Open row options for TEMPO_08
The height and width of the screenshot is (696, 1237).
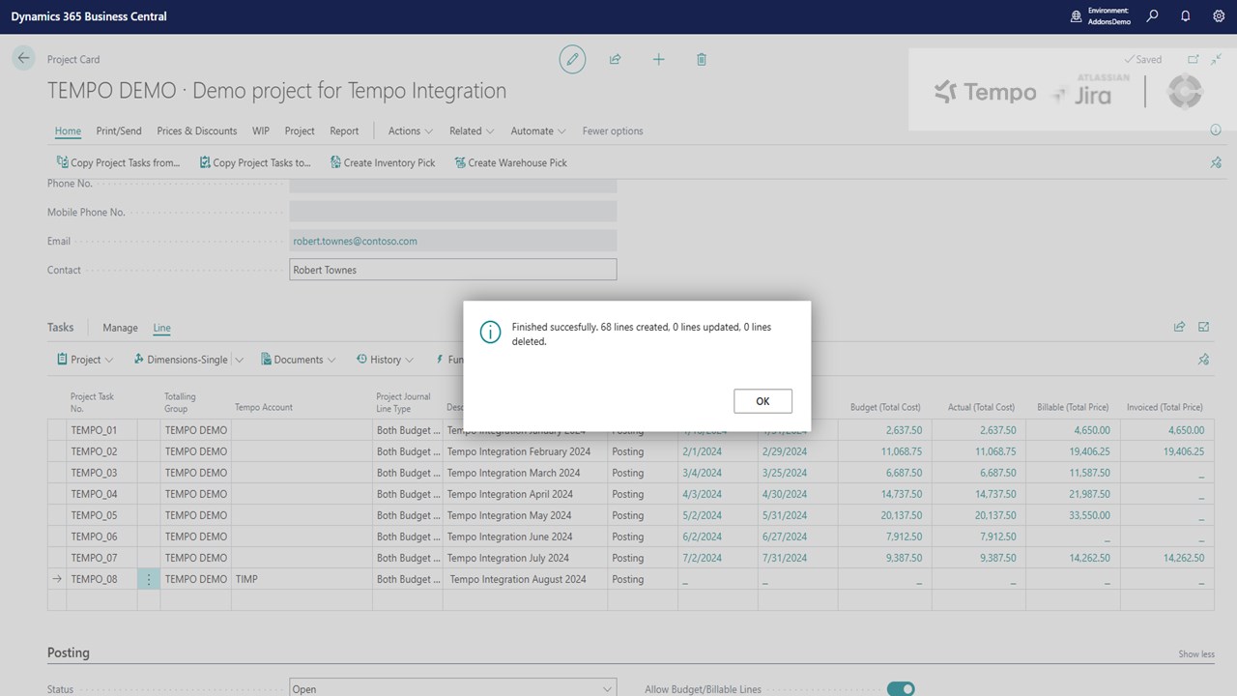pos(149,579)
